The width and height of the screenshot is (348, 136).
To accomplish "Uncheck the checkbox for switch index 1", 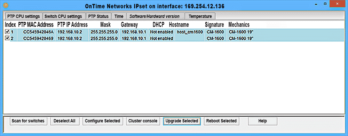I will tap(7, 32).
